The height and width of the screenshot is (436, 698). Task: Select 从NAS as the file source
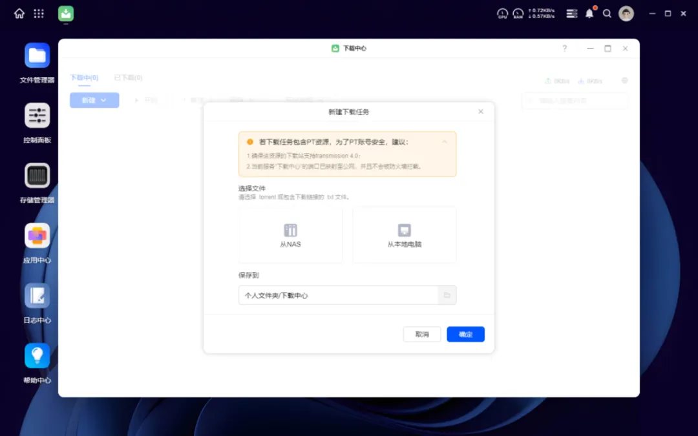click(x=290, y=234)
